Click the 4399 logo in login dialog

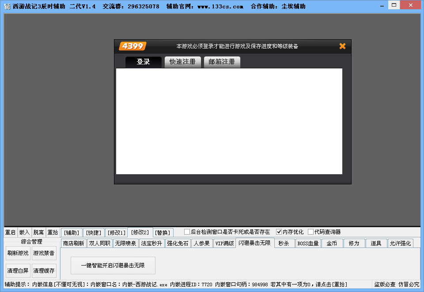pyautogui.click(x=132, y=46)
